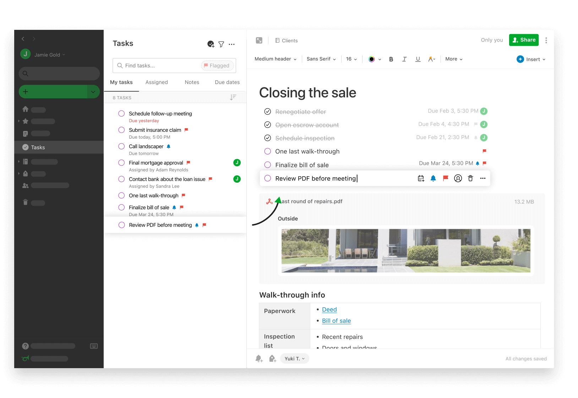Image resolution: width=578 pixels, height=398 pixels.
Task: Open Review PDF before meeting in task list
Action: (175, 225)
